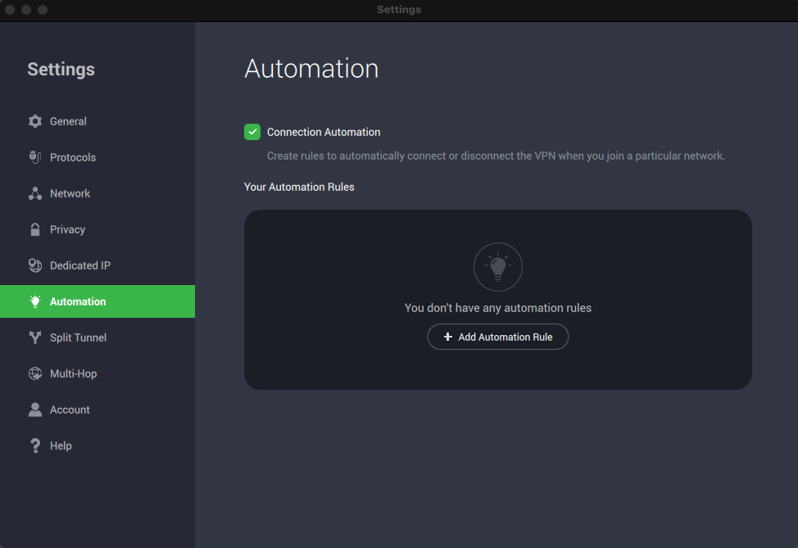Screen dimensions: 798x548
Task: Open Dedicated IP via its globe icon
Action: (35, 265)
